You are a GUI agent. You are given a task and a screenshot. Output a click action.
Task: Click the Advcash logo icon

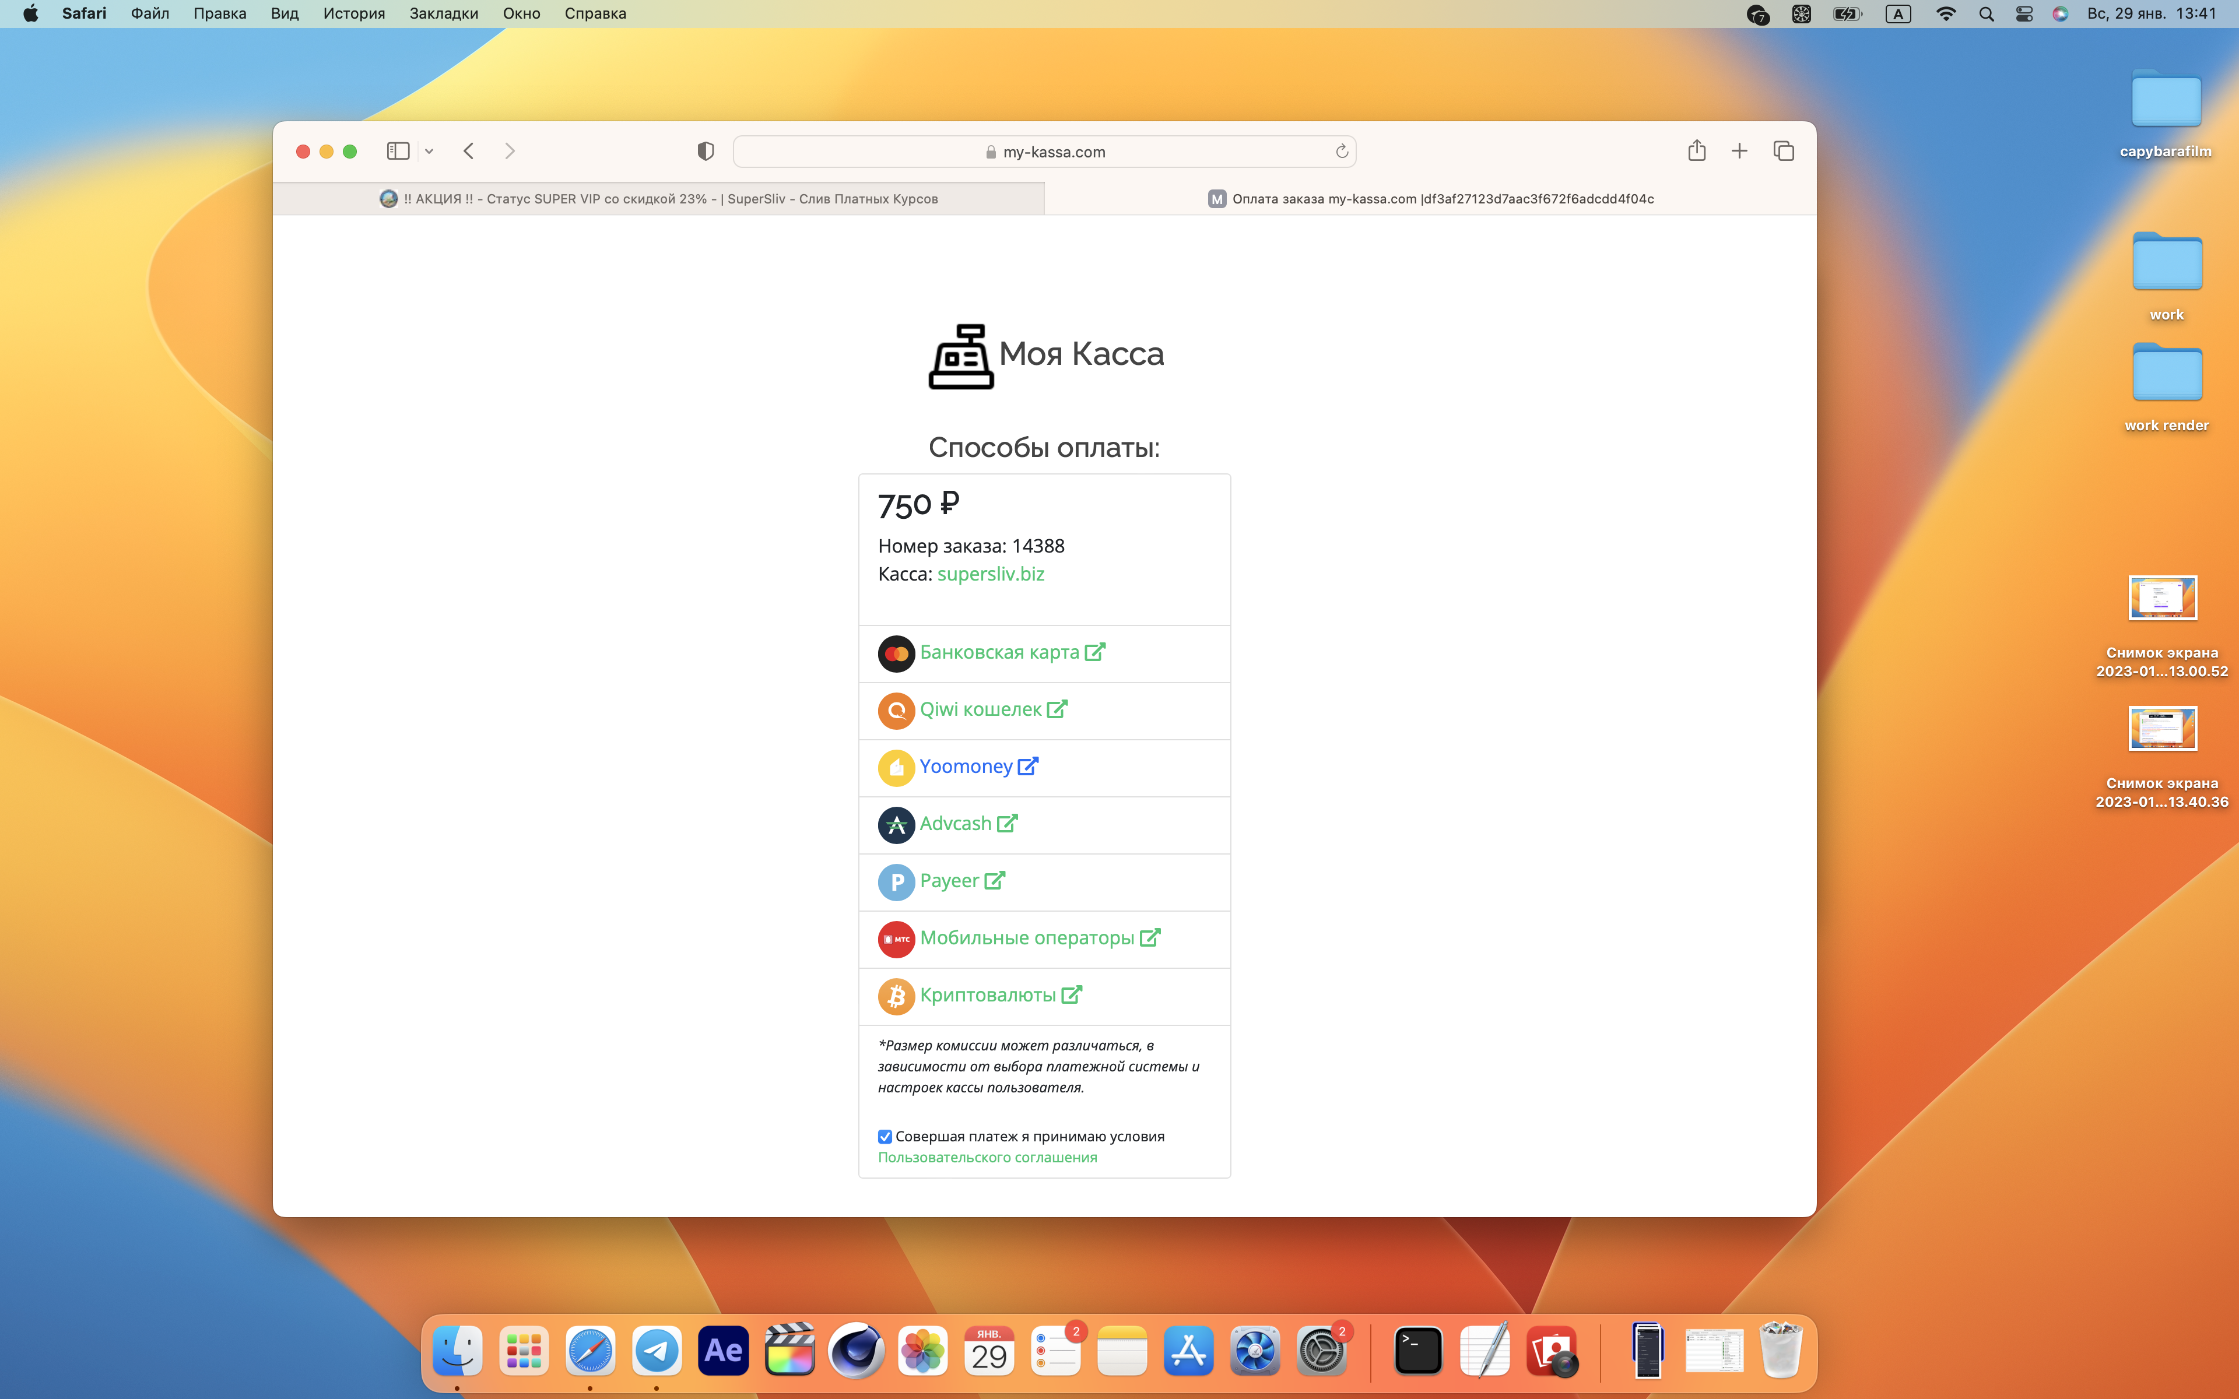pos(896,825)
